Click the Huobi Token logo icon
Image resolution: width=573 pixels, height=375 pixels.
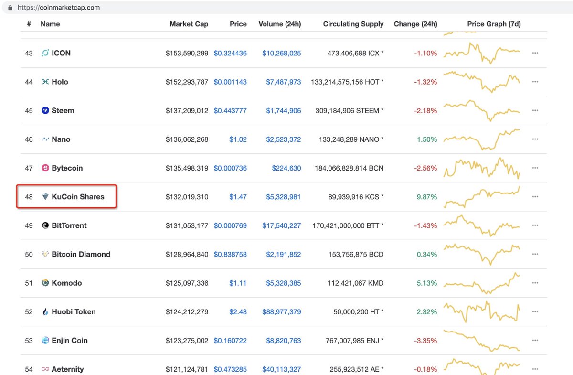[x=45, y=311]
